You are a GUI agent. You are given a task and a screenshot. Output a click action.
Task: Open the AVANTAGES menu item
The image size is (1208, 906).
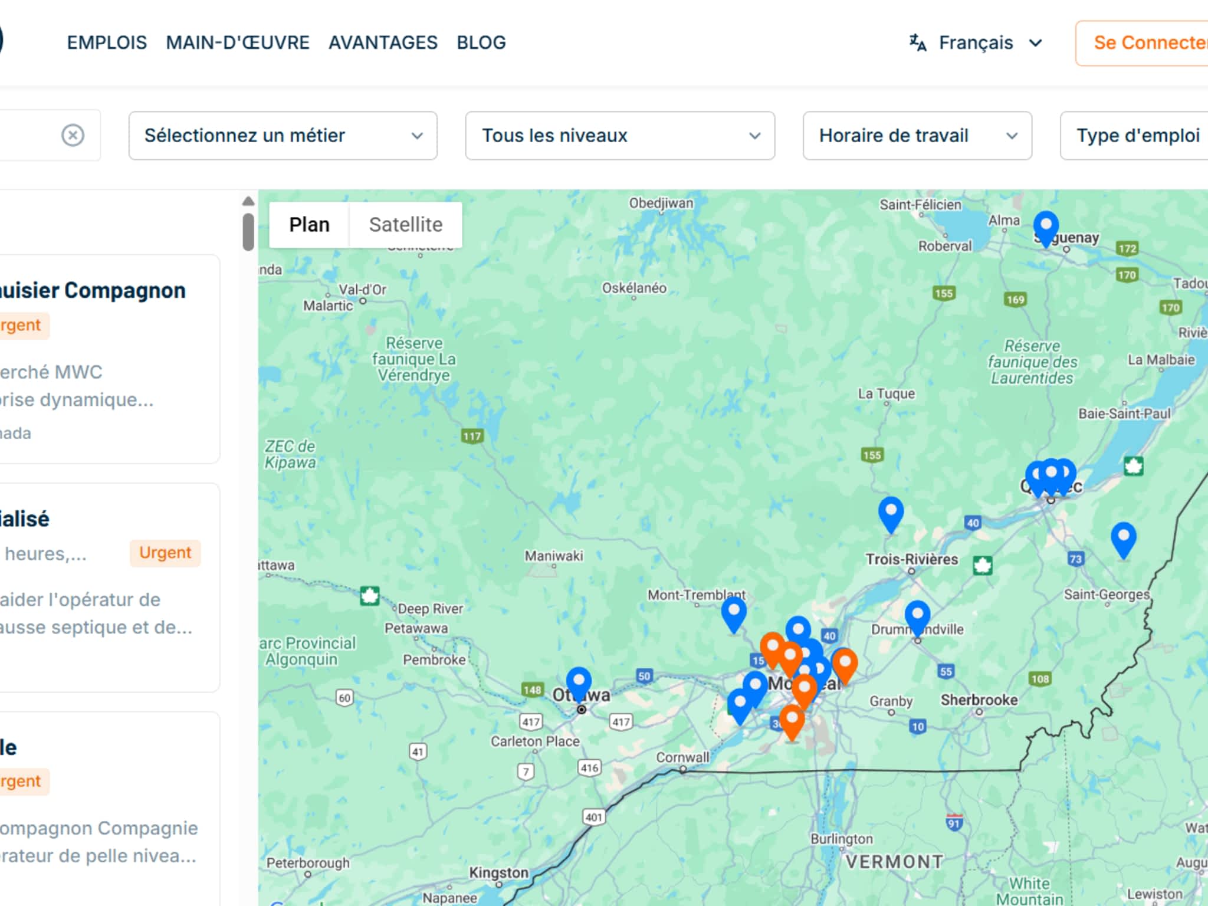pyautogui.click(x=383, y=42)
